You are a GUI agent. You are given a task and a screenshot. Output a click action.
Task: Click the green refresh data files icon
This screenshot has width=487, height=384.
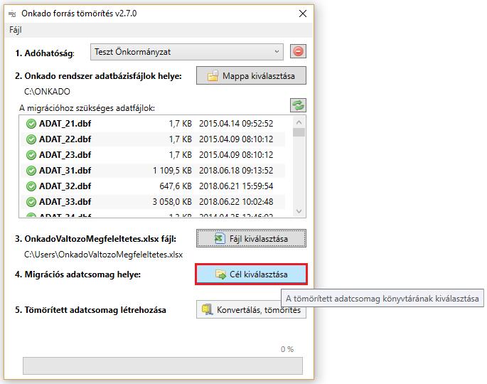(x=298, y=105)
